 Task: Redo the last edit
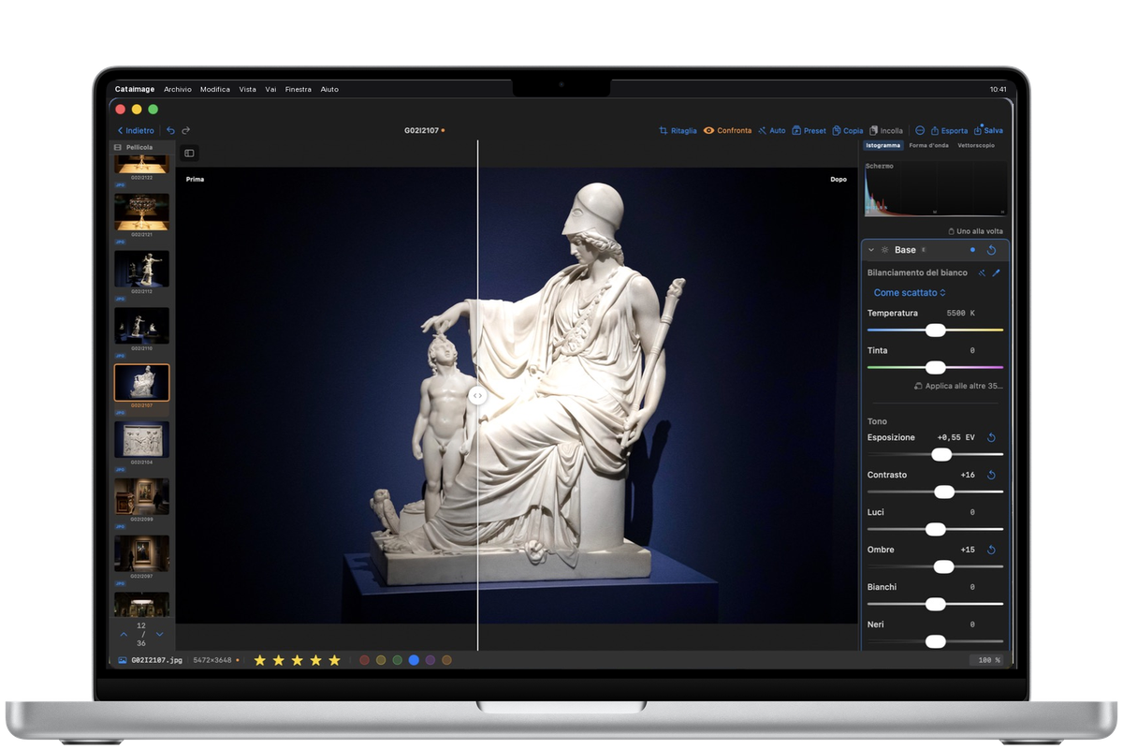[185, 130]
